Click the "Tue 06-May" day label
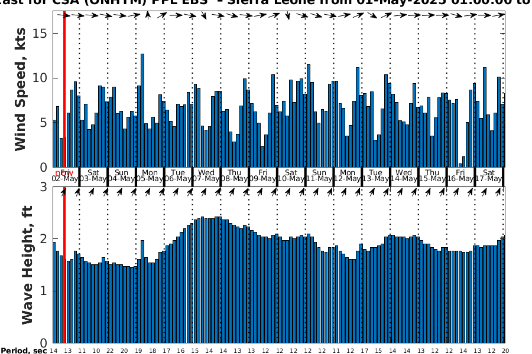Screen dimensions: 532x354 click(x=178, y=175)
